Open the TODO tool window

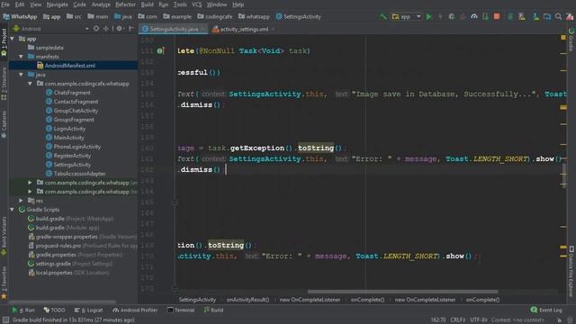(54, 310)
